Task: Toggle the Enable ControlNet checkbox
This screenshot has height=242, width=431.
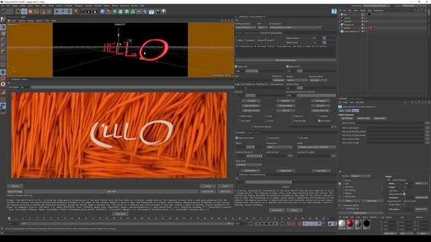Action: tap(236, 138)
